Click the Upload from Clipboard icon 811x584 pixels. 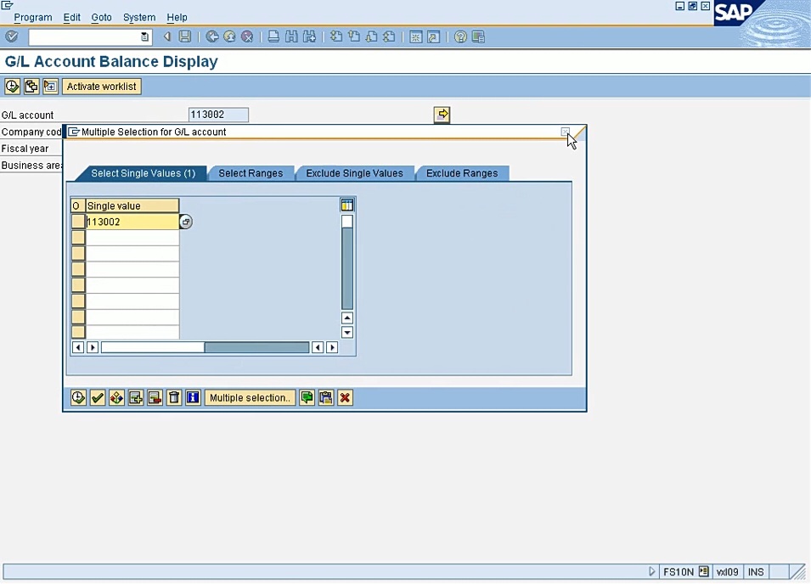pos(326,397)
